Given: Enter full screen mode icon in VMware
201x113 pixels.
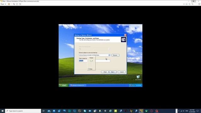Looking at the screenshot, I should click(x=17, y=4).
